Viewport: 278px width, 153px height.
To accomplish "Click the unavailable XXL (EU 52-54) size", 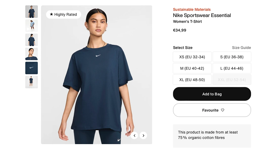I will pyautogui.click(x=232, y=80).
